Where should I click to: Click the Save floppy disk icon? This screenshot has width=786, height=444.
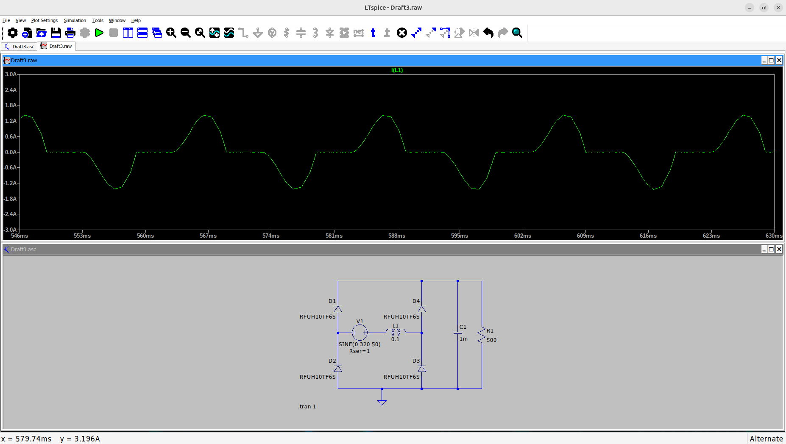pos(56,33)
